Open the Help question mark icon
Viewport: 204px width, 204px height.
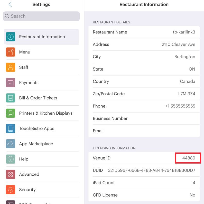point(11,159)
